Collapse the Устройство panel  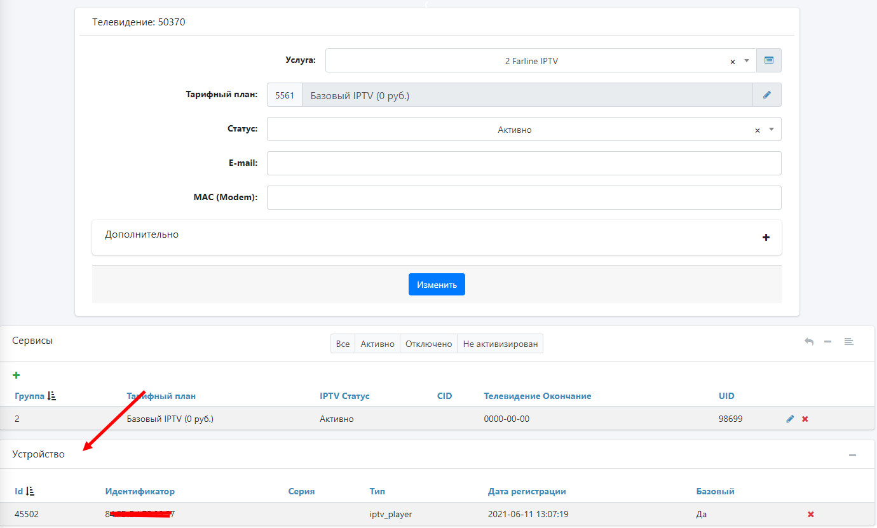click(x=852, y=456)
